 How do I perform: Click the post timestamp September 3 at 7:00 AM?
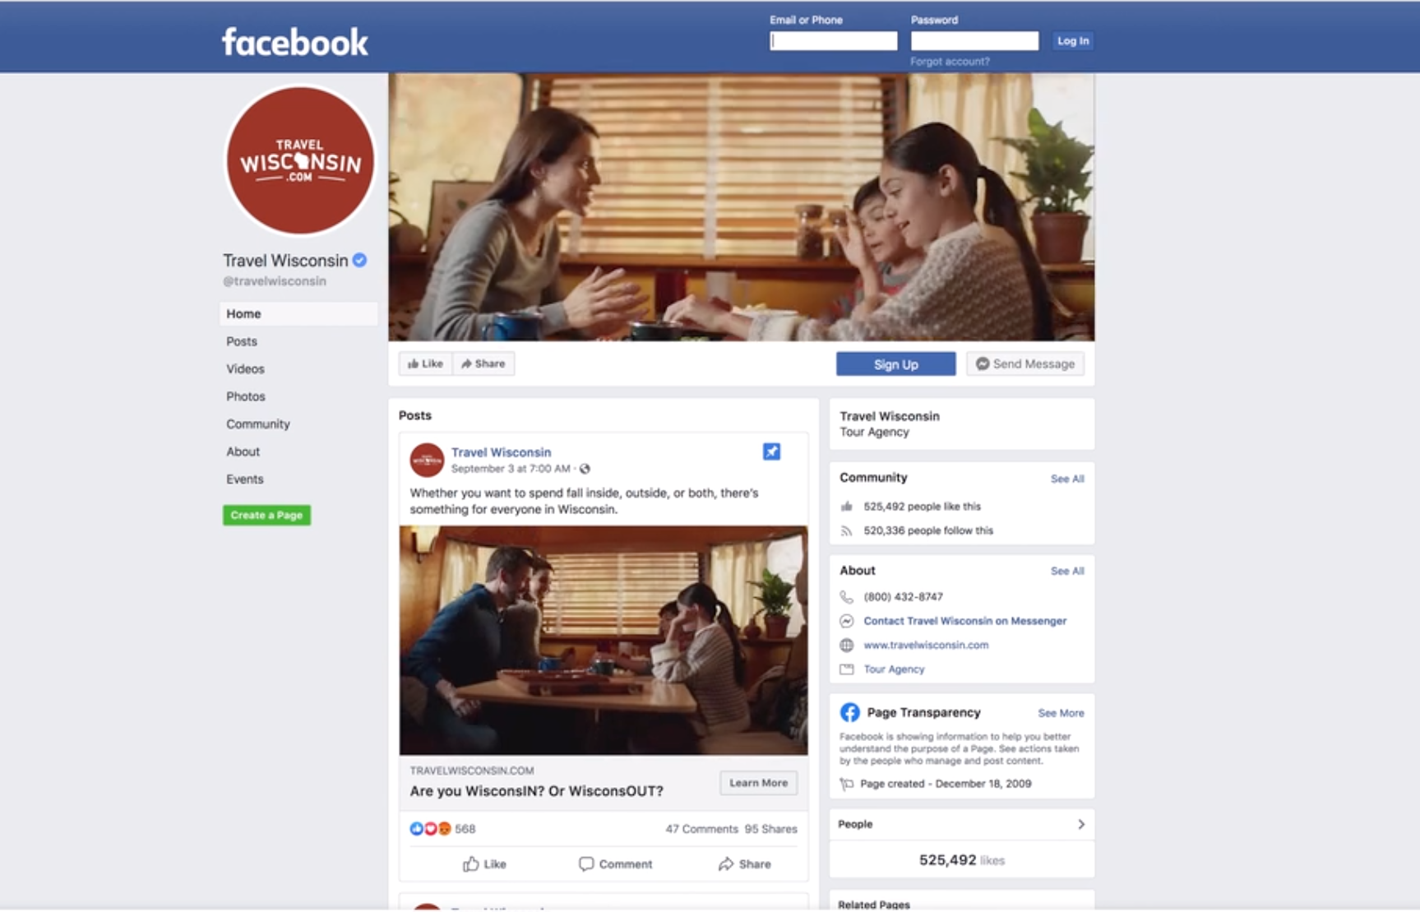[511, 469]
